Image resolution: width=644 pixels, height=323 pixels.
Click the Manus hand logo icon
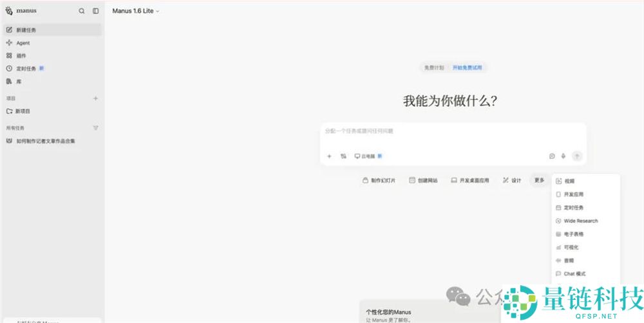tap(9, 11)
